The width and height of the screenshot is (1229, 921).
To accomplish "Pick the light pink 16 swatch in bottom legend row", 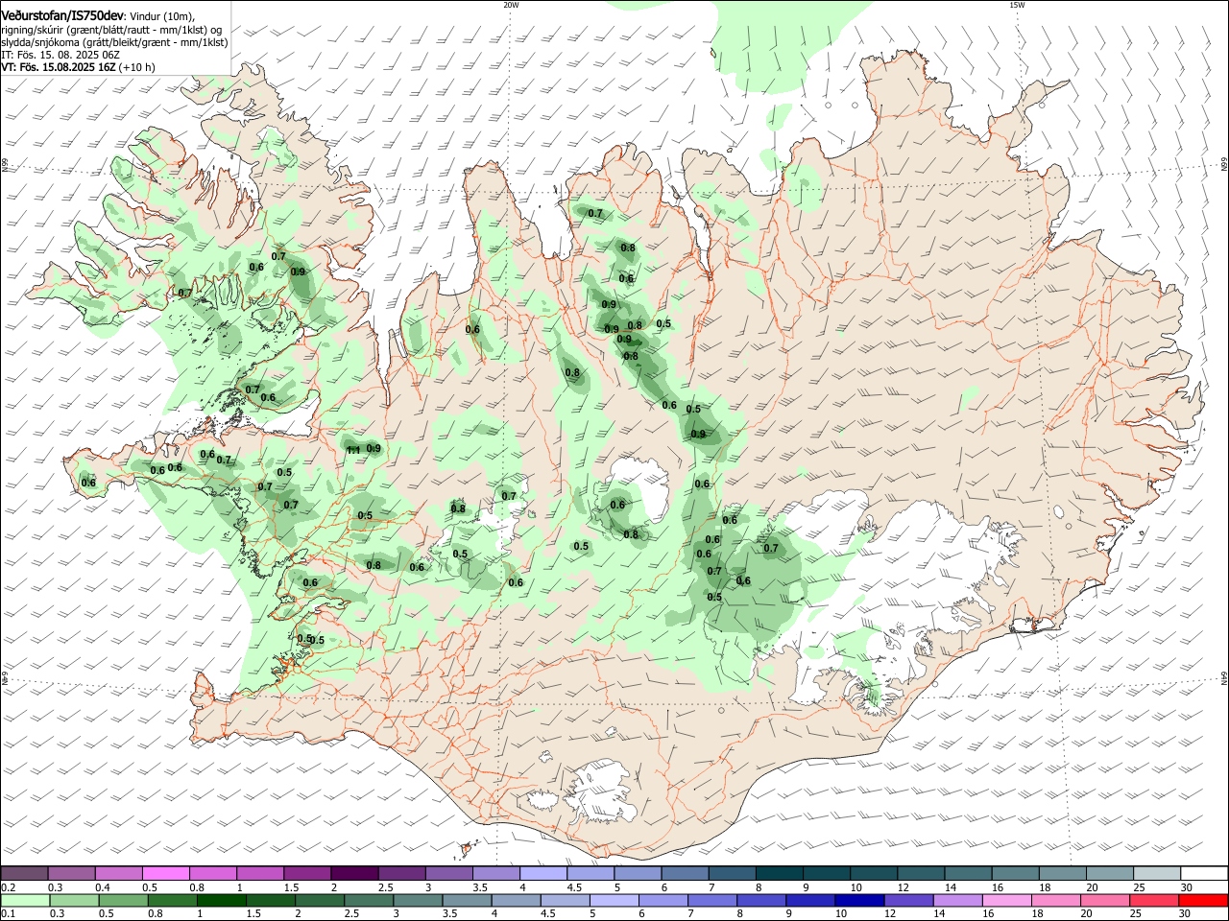I will (1006, 901).
